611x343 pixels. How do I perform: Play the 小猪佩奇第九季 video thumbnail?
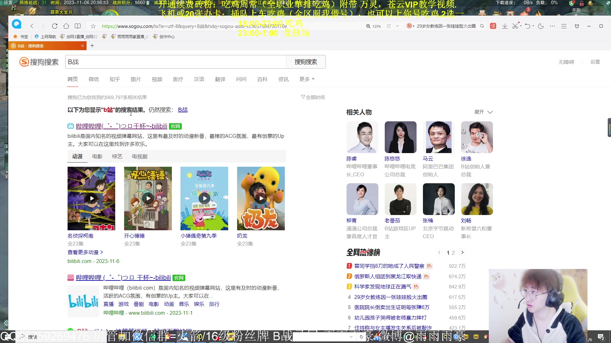pyautogui.click(x=204, y=198)
